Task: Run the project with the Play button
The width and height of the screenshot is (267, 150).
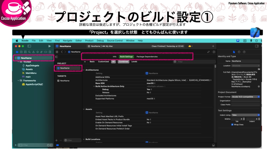Action: pyautogui.click(x=49, y=46)
